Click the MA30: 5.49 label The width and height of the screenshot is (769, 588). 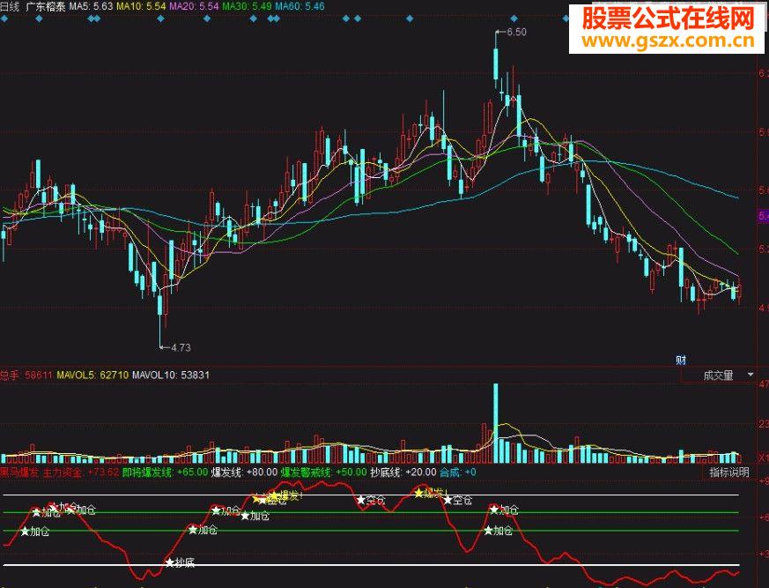coord(247,6)
